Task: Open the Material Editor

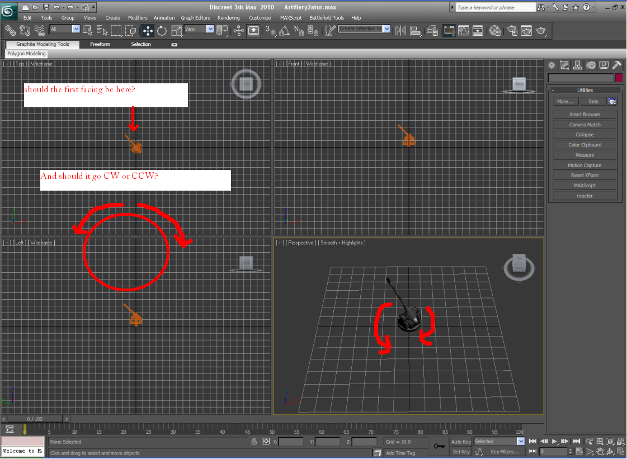Action: 496,31
